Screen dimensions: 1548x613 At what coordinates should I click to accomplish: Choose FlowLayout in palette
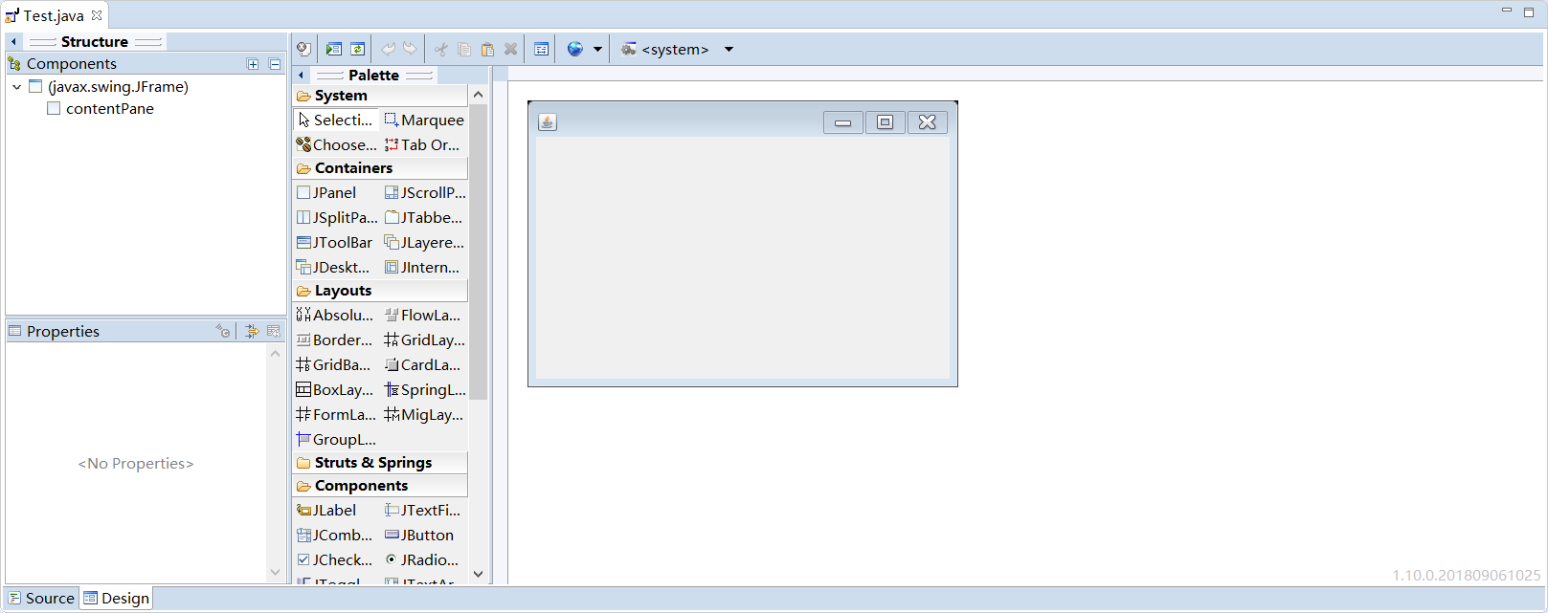pos(422,315)
